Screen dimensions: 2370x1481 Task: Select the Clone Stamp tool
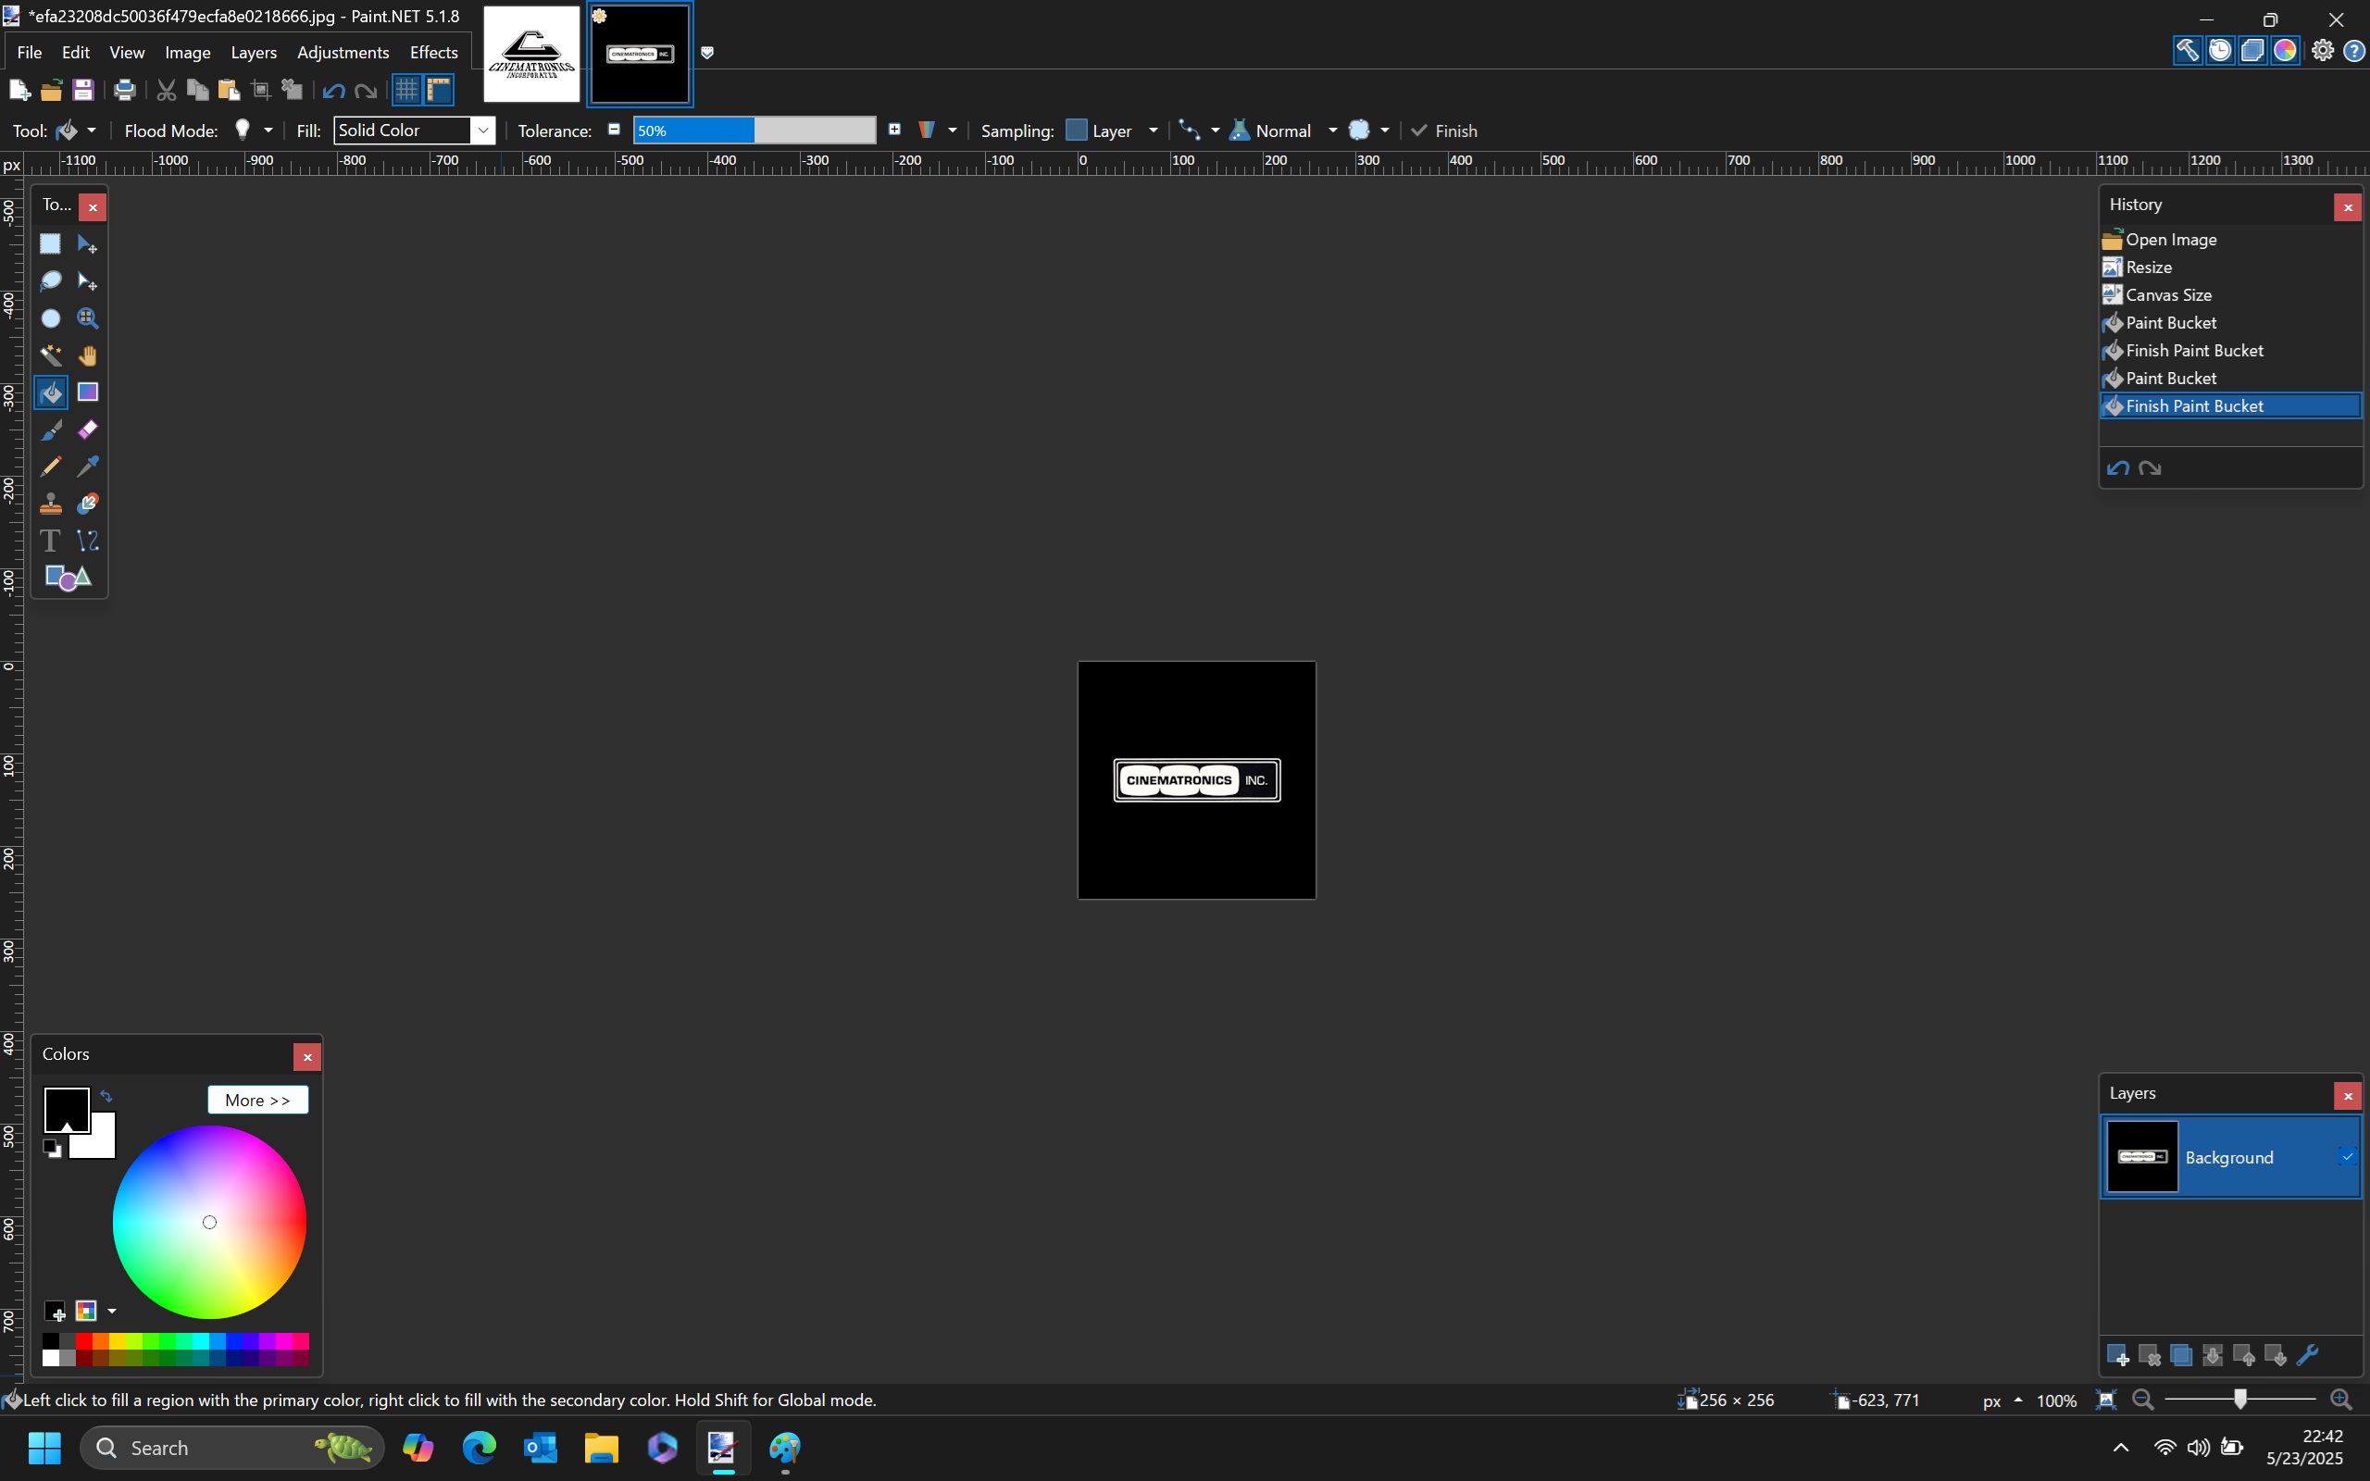point(50,504)
